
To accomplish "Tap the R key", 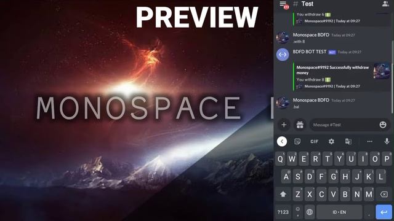I will click(x=316, y=158).
